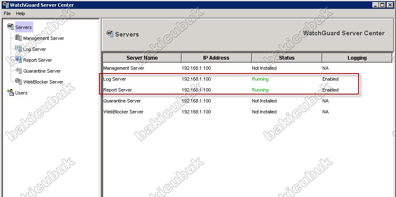Click the Quarantine Server tree icon

(19, 71)
